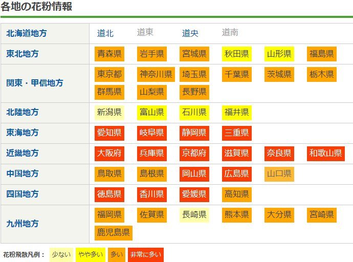Select the 長野県 prefecture link
The image size is (353, 262).
194,92
